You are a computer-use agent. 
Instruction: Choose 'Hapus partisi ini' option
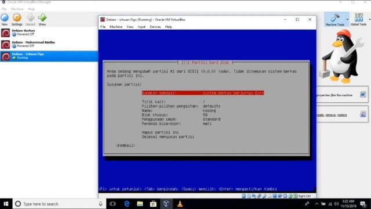(160, 132)
